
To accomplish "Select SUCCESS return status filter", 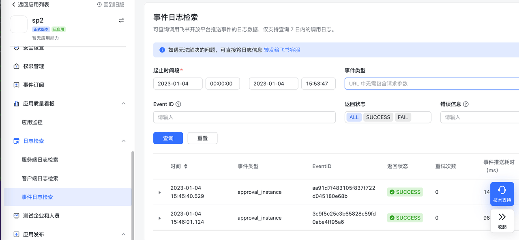I will pos(378,117).
